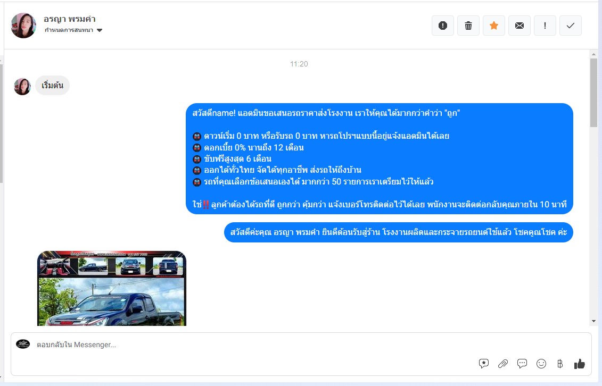Open อรญา พรมคำ header profile photo
The width and height of the screenshot is (602, 386).
[x=23, y=26]
